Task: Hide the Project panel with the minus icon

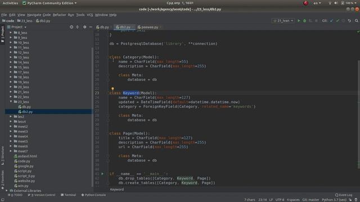Action: click(x=91, y=27)
